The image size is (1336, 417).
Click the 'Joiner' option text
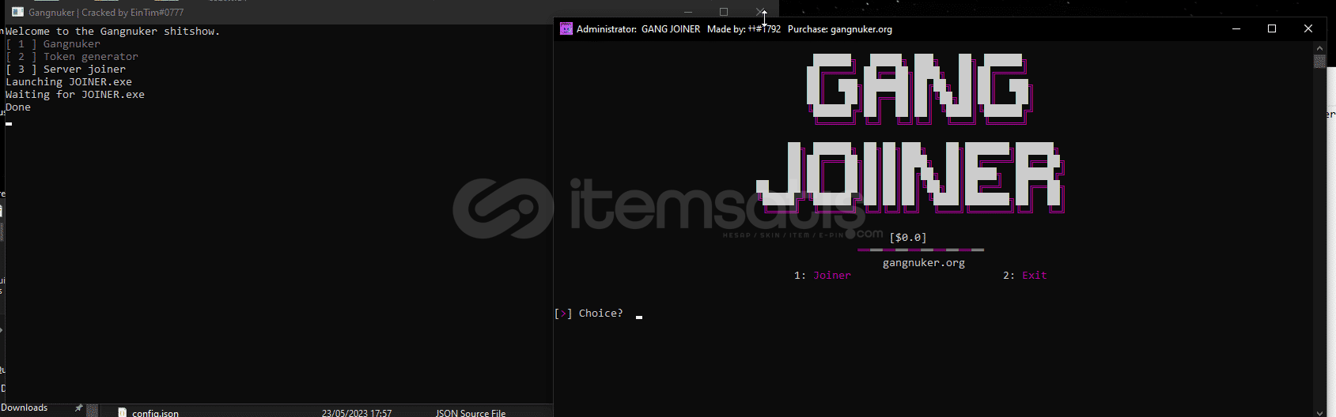coord(832,276)
